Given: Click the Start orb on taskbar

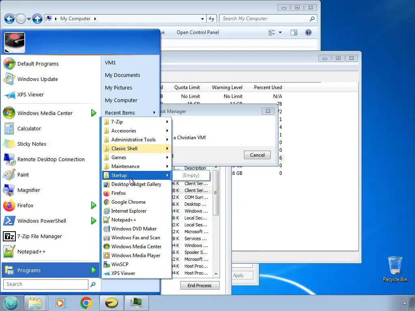Looking at the screenshot, I should tap(11, 303).
